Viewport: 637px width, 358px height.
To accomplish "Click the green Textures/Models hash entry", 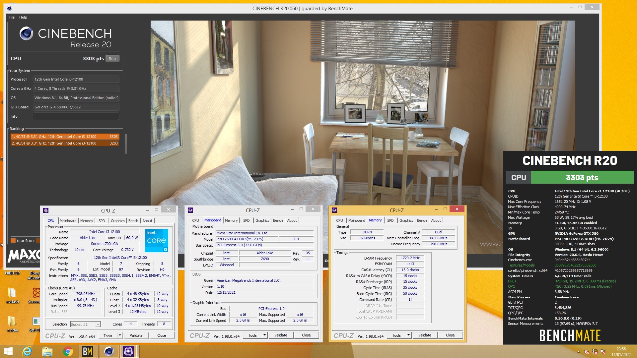I will [x=552, y=265].
